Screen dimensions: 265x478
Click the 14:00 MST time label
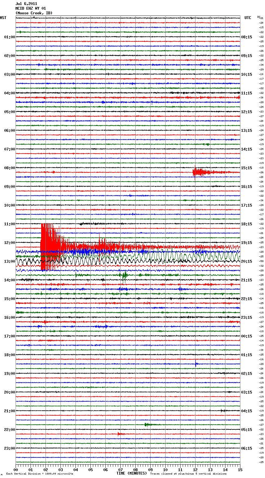[x=10, y=280]
